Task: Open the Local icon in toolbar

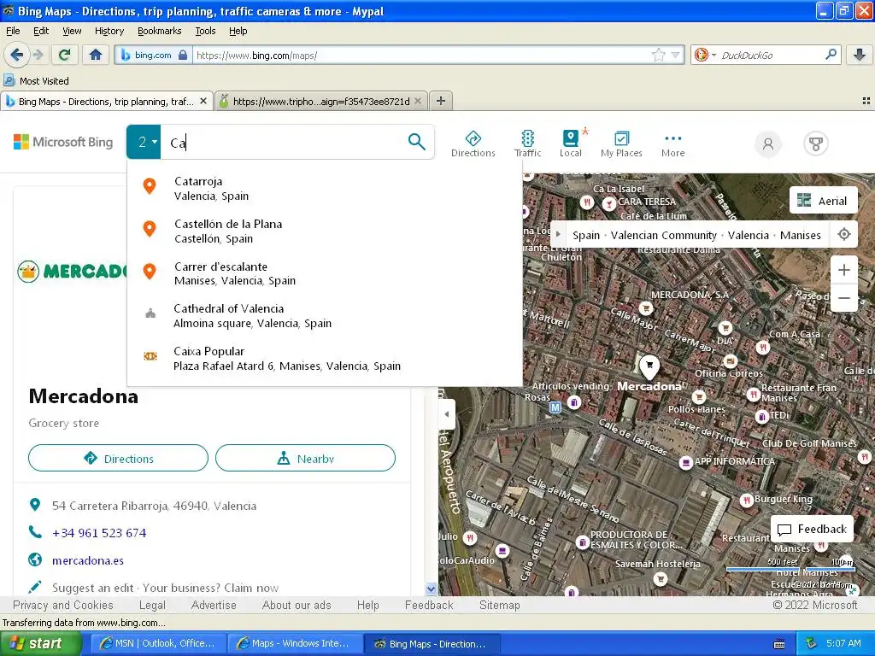Action: 570,143
